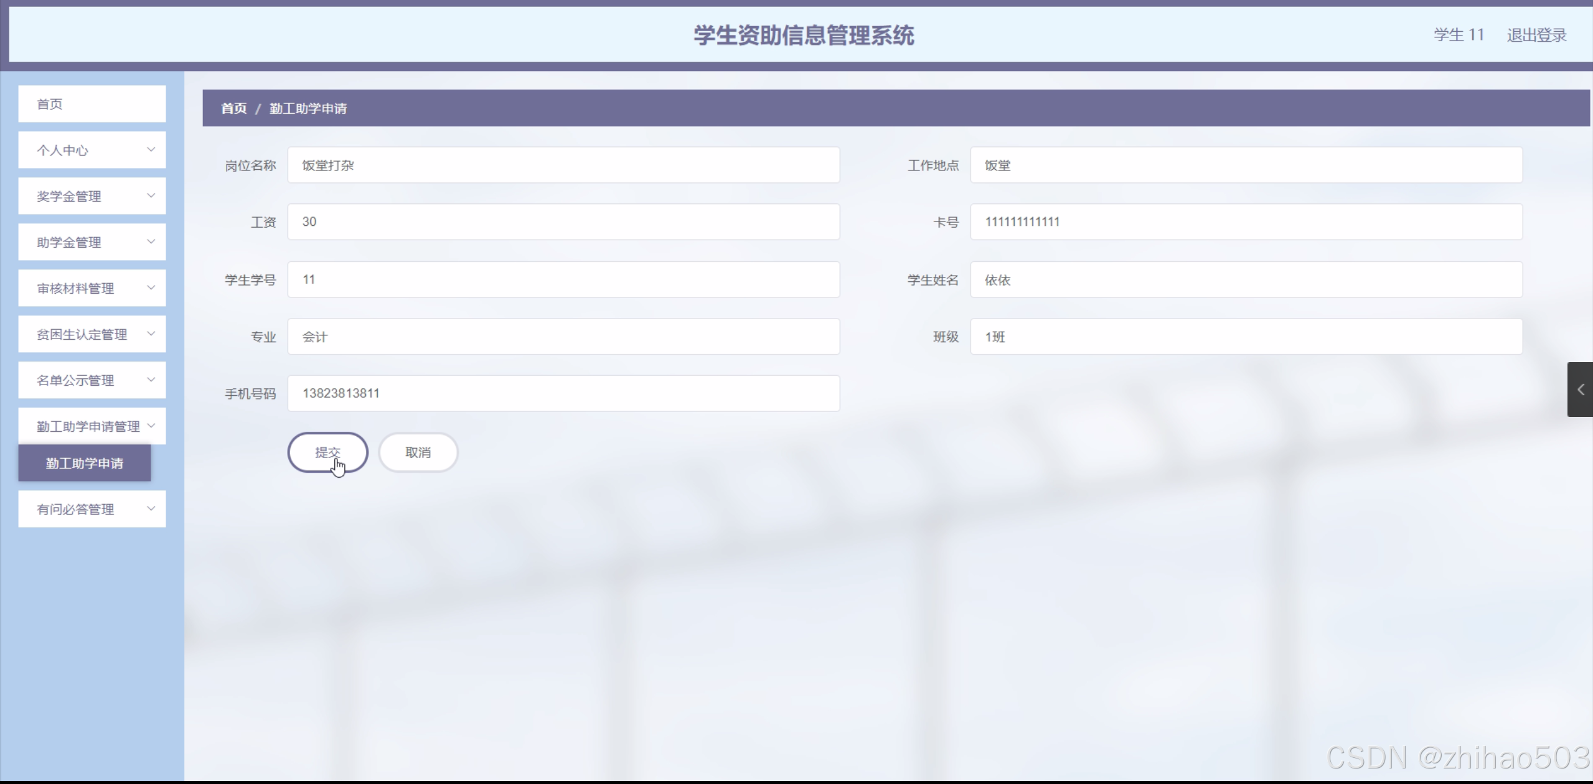Image resolution: width=1593 pixels, height=784 pixels.
Task: Click 首页 in the breadcrumb
Action: 234,108
